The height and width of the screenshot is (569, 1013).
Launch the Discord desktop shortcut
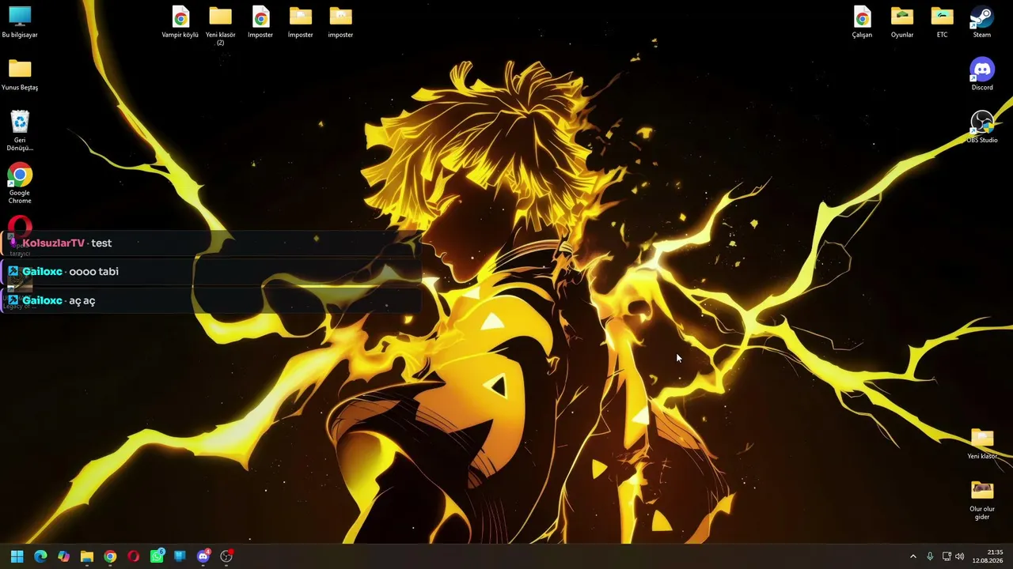pos(982,74)
